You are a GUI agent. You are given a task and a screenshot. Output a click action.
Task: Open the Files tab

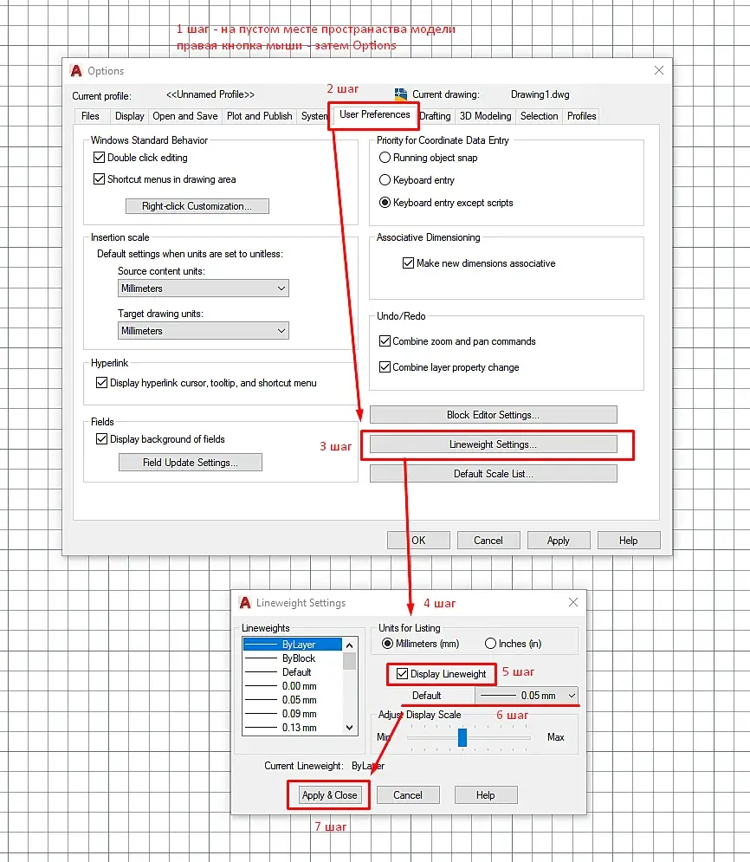click(x=90, y=116)
